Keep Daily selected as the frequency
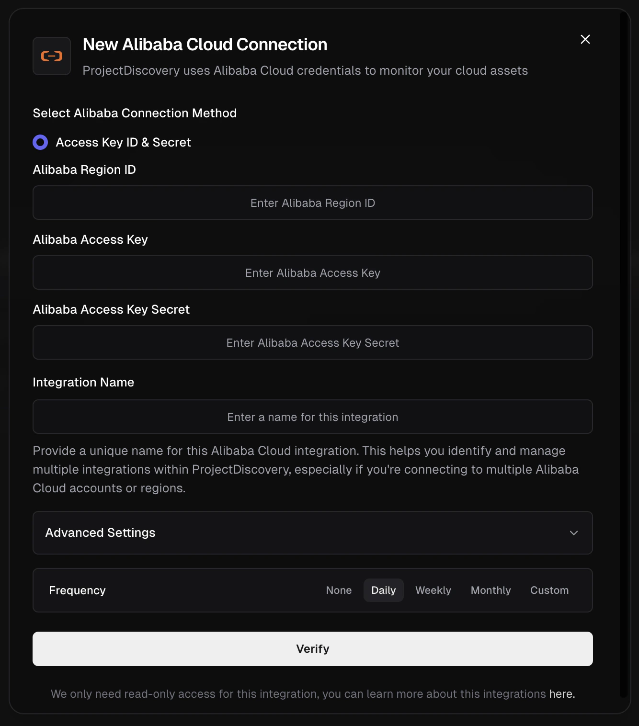The image size is (639, 726). 383,590
